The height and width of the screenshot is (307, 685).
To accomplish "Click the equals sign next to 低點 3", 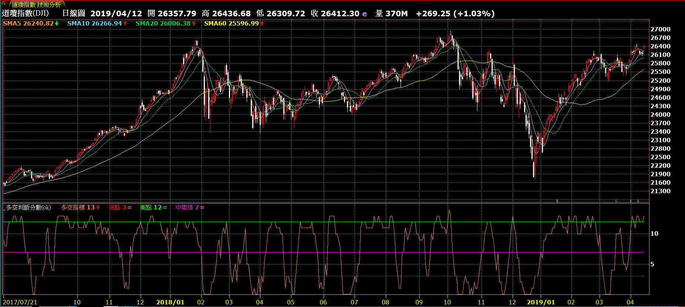I will click(x=129, y=208).
